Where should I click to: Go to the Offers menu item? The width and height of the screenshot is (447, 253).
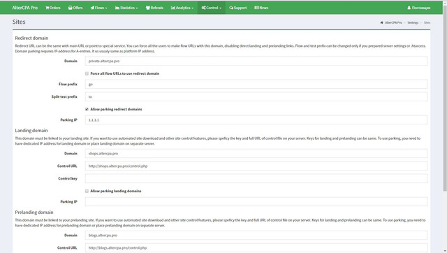(75, 8)
